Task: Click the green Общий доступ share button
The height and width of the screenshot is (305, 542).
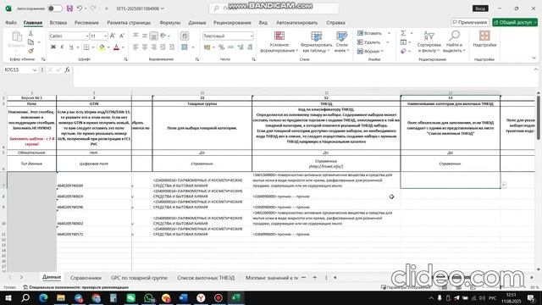Action: 515,22
